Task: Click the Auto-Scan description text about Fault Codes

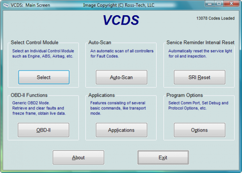Action: pyautogui.click(x=122, y=54)
